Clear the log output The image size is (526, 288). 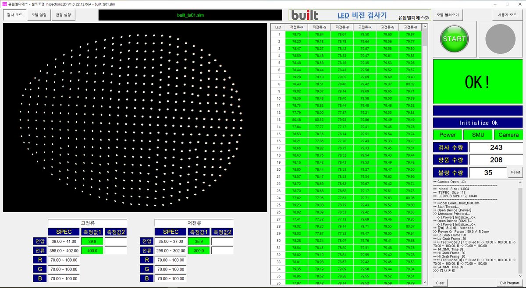pyautogui.click(x=440, y=283)
